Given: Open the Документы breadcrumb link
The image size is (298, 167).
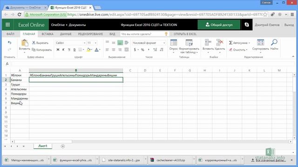Looking at the screenshot, I should tap(77, 25).
